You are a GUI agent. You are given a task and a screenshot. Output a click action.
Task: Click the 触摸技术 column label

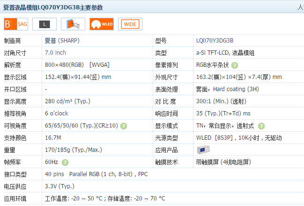pos(166,162)
